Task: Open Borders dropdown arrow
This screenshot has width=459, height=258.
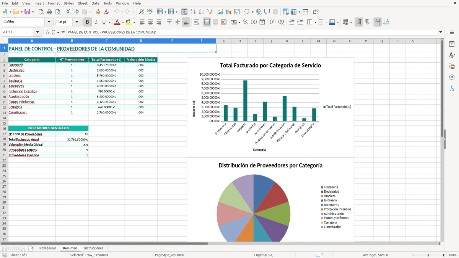Action: pos(315,22)
